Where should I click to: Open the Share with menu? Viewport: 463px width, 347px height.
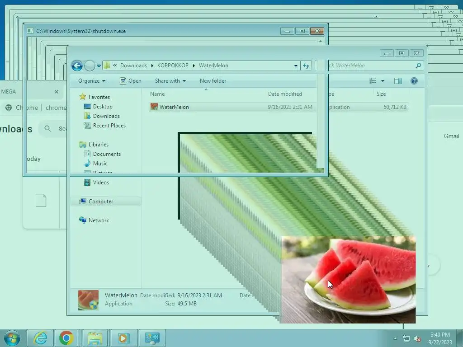tap(170, 81)
